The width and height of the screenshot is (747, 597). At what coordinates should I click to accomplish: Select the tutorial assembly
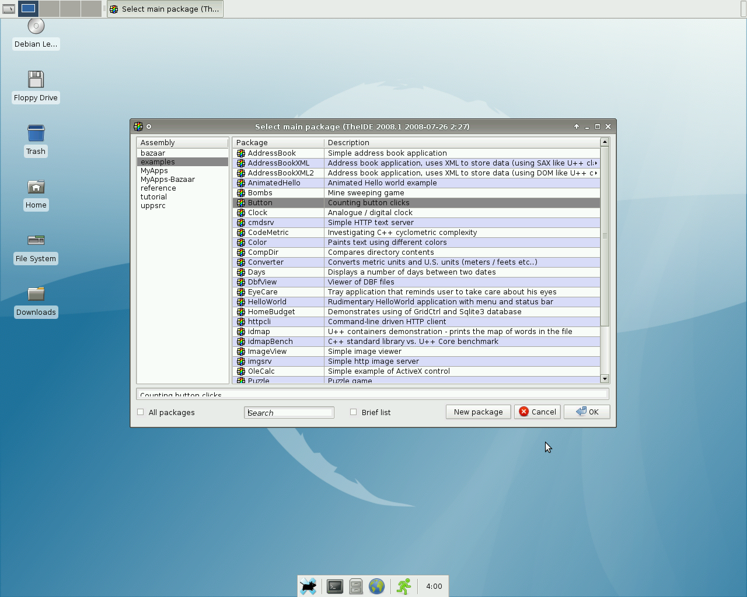153,197
